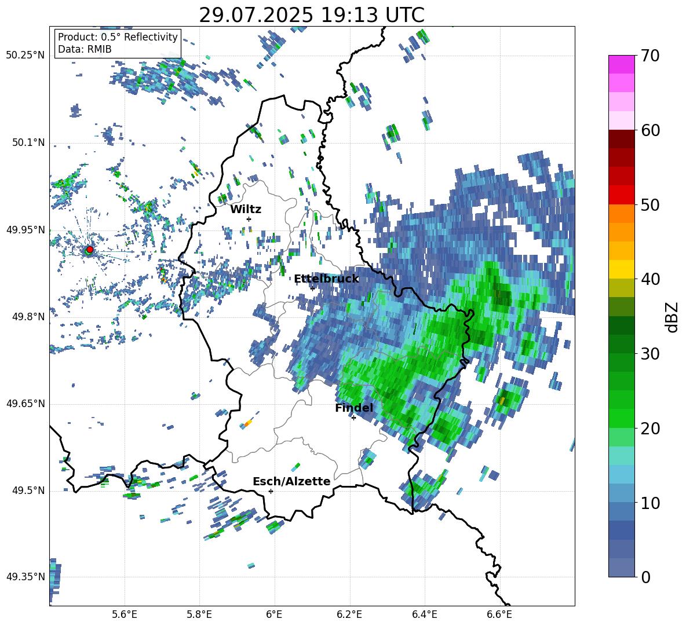Viewport: 686px width, 626px height.
Task: Click the 49.35°N latitude label
Action: tap(25, 577)
